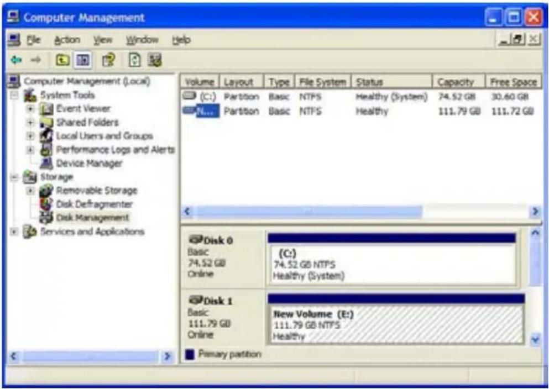Click the Forward arrow toolbar icon
Screen dimensions: 549x389
coord(35,61)
